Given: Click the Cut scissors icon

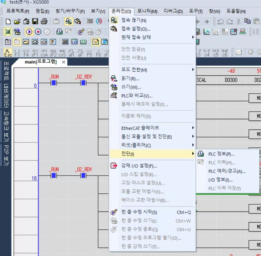Looking at the screenshot, I should [238, 22].
